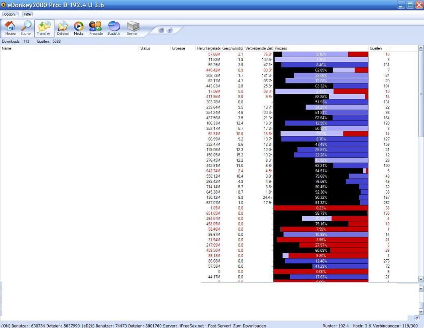The width and height of the screenshot is (424, 328).
Task: Sort by the Prozess column header
Action: (x=321, y=48)
